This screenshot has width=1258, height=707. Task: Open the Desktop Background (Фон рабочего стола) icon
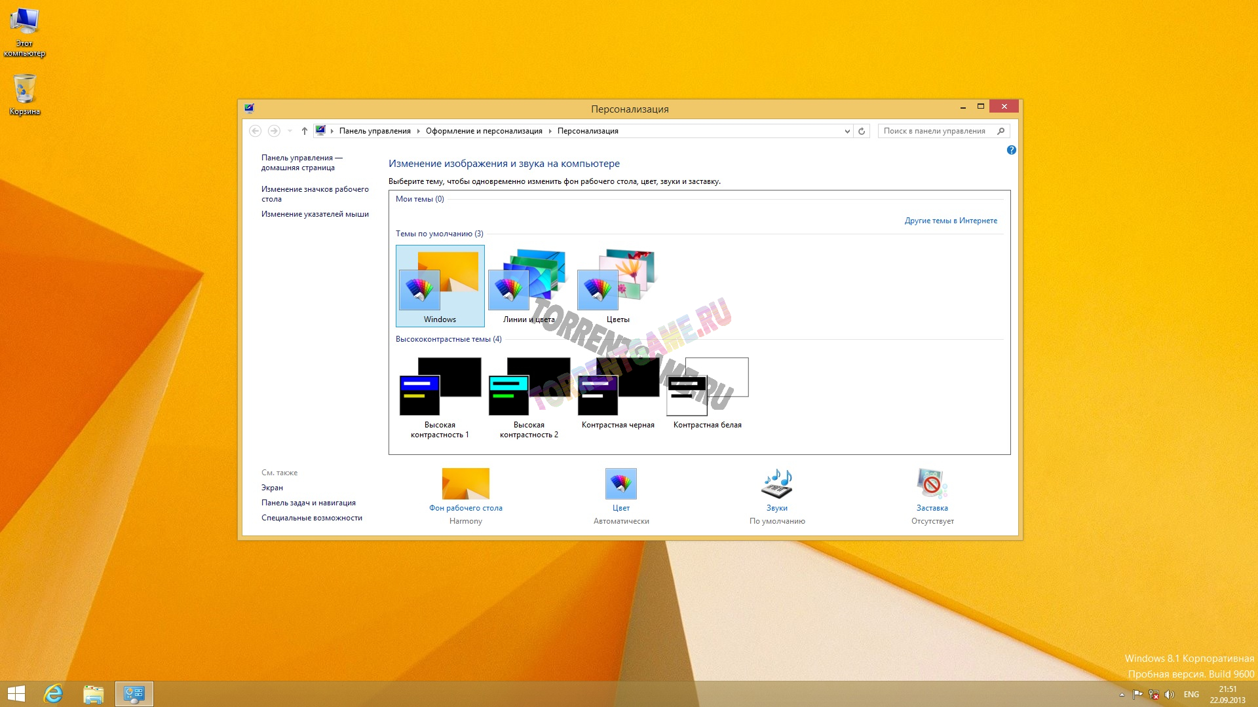tap(465, 484)
